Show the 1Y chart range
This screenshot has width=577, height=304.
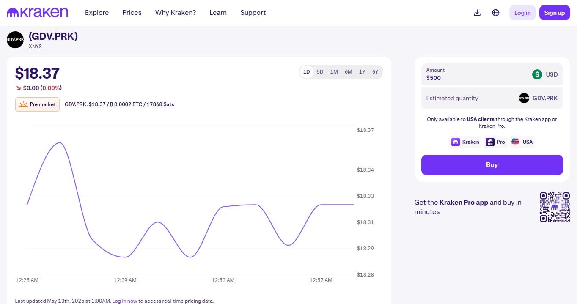(362, 72)
